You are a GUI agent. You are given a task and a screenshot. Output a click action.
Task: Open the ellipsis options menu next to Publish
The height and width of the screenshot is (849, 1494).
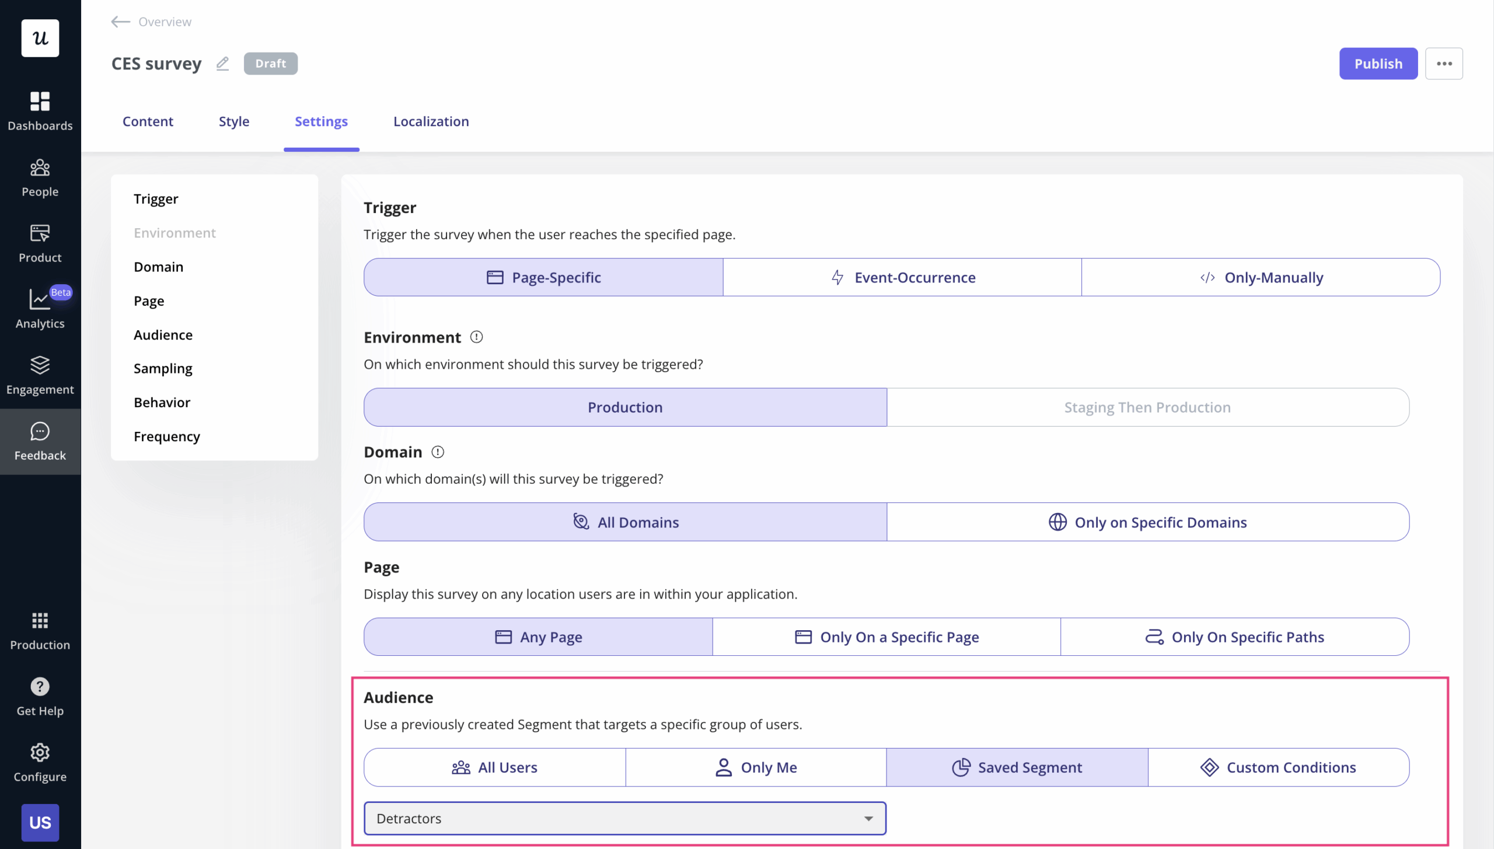click(1444, 64)
